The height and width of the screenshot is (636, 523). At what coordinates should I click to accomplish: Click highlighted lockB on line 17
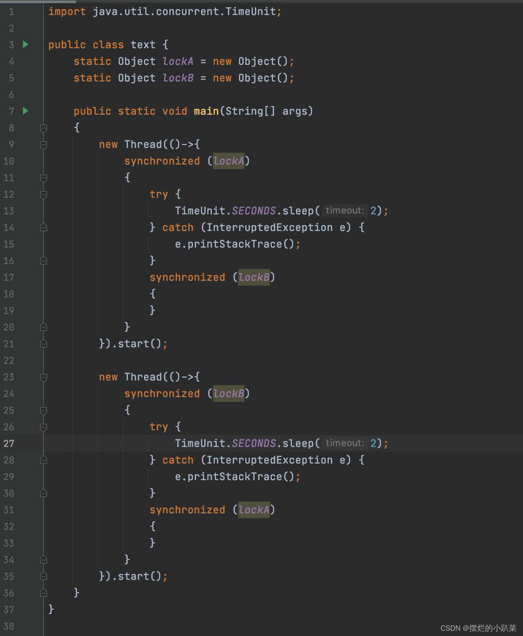pos(254,277)
